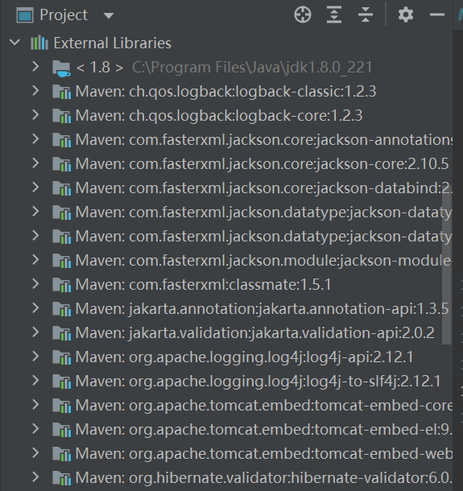Select the jakarta.validation-api:2.0.2 row text
The width and height of the screenshot is (463, 491).
click(x=255, y=333)
